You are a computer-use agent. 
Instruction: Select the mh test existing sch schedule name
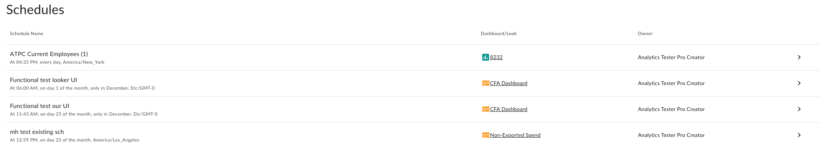pyautogui.click(x=37, y=132)
